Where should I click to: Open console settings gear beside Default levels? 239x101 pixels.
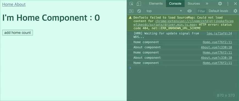click(235, 11)
